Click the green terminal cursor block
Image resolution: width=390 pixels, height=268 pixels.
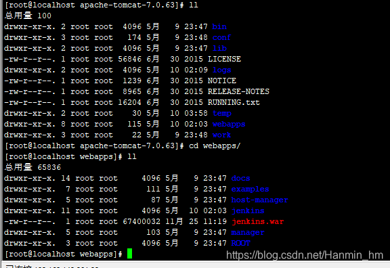click(x=129, y=254)
